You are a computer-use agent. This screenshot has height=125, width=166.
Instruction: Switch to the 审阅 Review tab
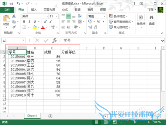pos(90,10)
